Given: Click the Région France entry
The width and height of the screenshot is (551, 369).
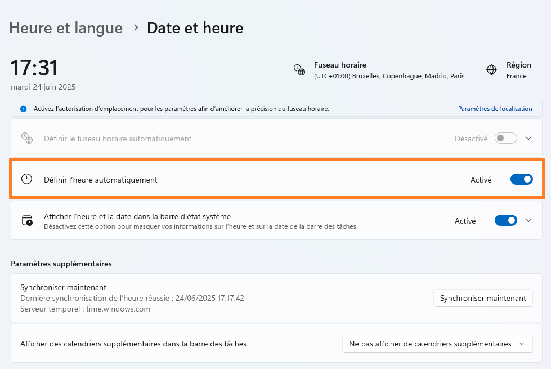Looking at the screenshot, I should pos(519,70).
